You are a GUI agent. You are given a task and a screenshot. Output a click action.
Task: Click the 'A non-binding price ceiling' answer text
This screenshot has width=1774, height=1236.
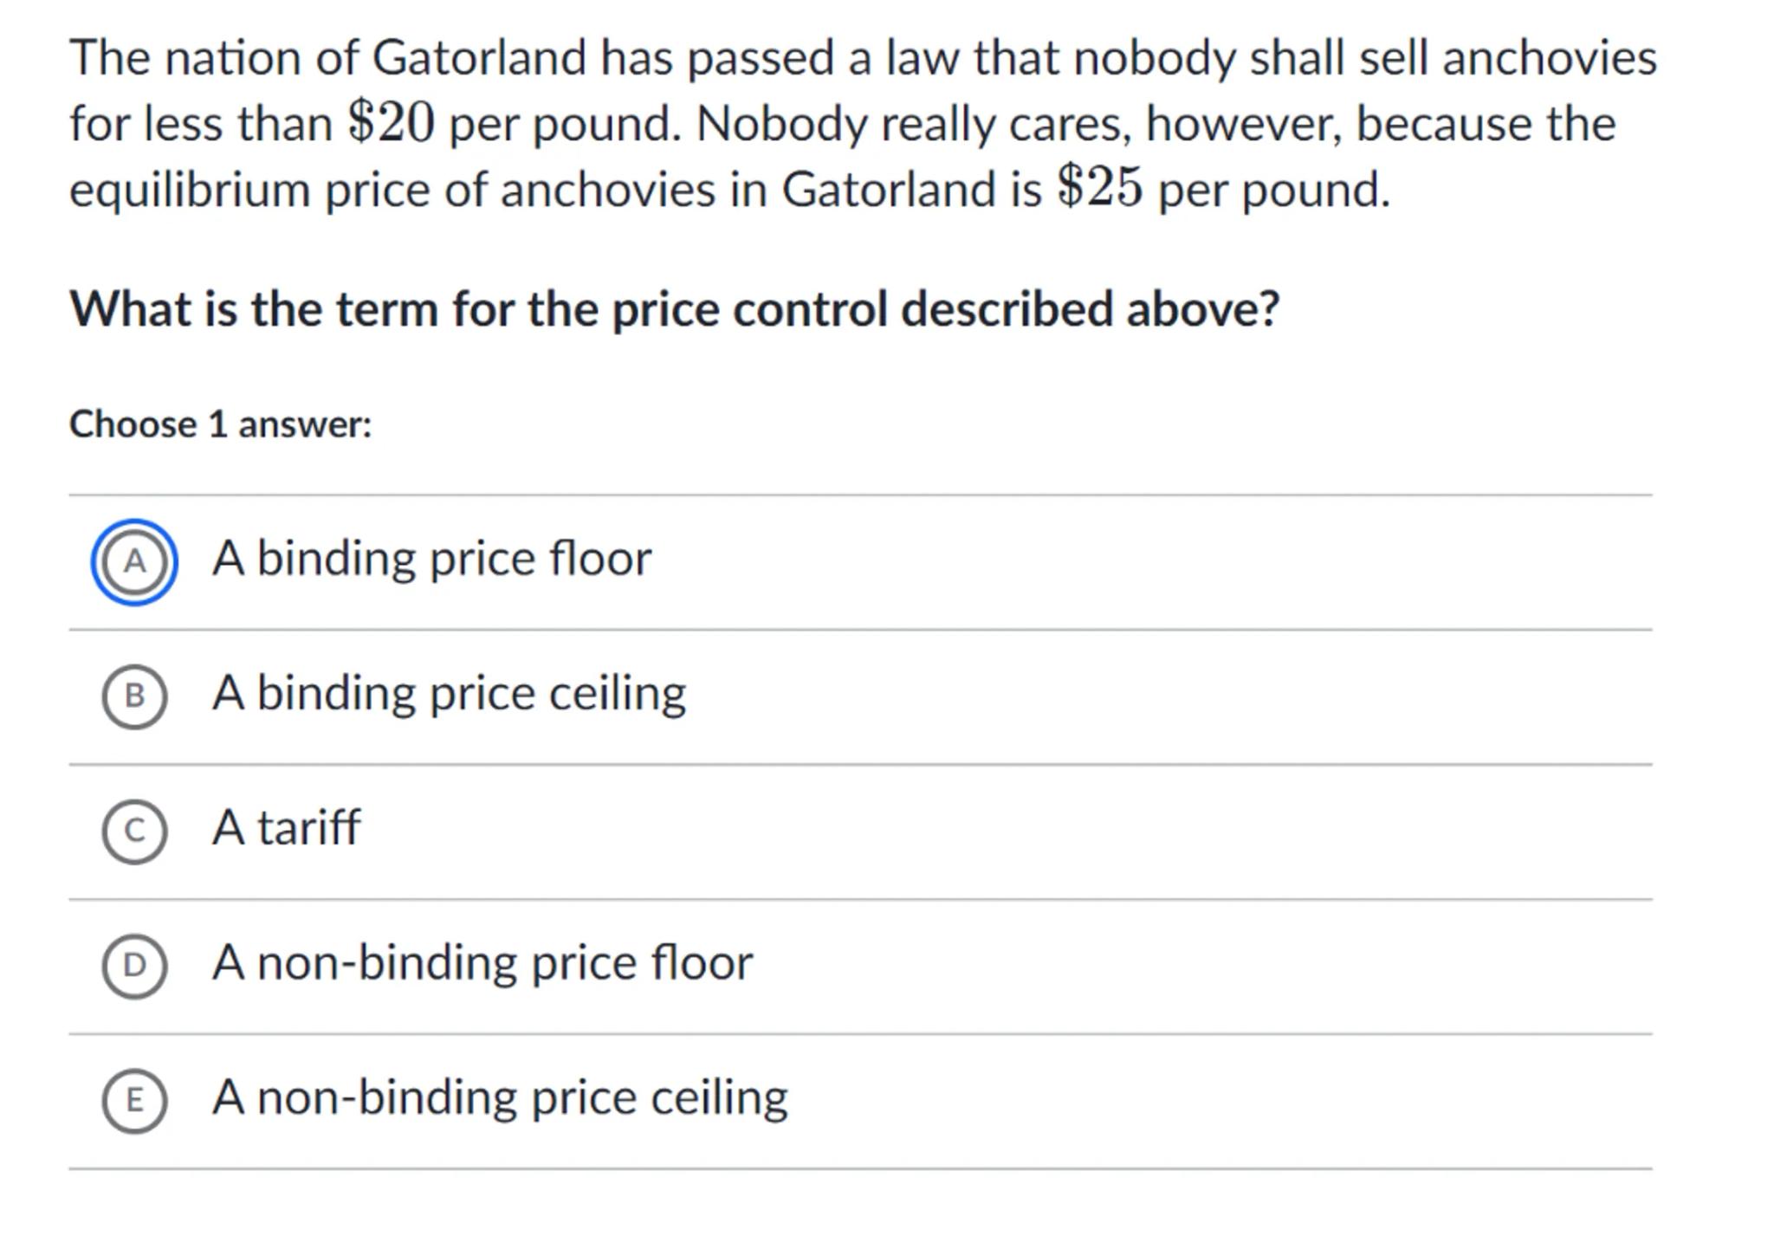[x=500, y=1097]
